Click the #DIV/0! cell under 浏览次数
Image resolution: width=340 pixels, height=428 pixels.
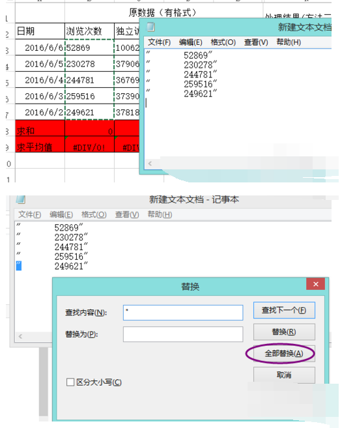[89, 144]
